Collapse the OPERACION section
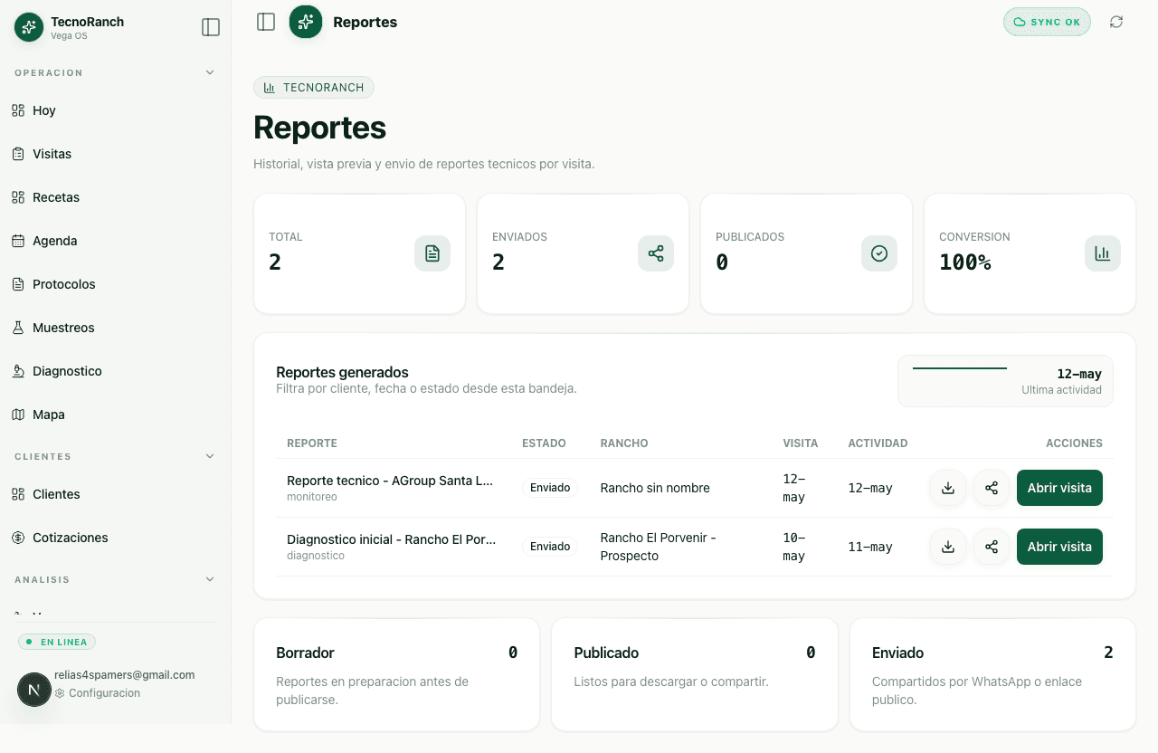 click(x=210, y=72)
